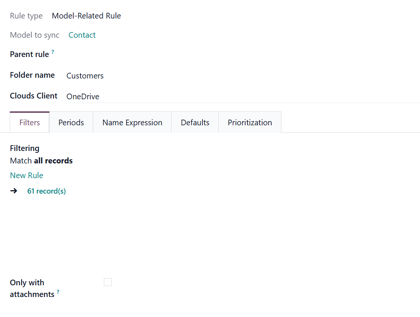Viewport: 420px width, 317px height.
Task: Switch to the Filters tab
Action: click(29, 123)
